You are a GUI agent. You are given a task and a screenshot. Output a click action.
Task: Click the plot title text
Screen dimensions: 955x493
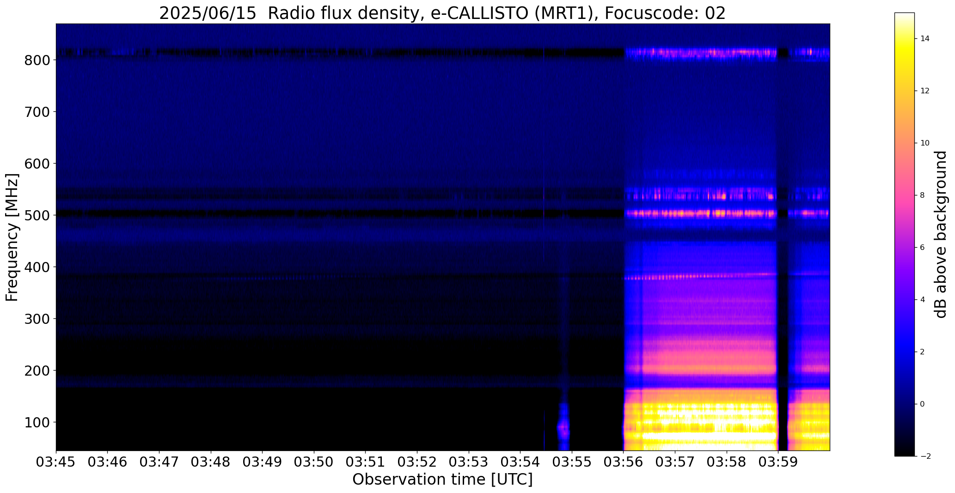(442, 13)
